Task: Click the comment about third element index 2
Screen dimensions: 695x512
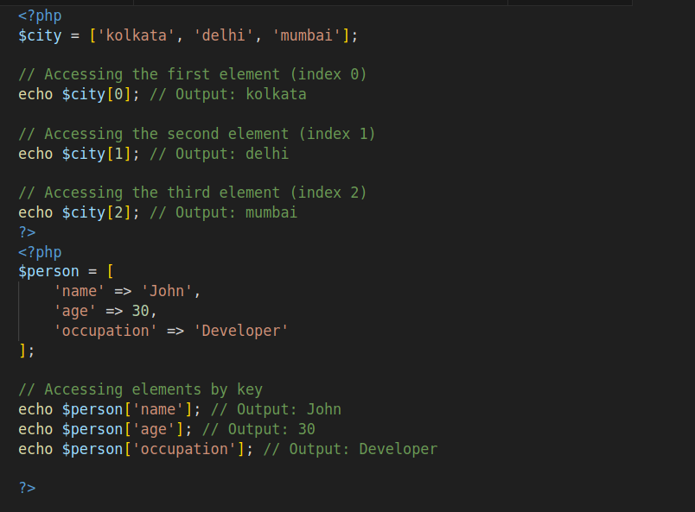Action: [193, 193]
